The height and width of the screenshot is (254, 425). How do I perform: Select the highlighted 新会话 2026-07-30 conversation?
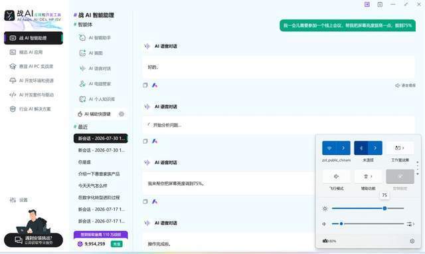tap(100, 138)
